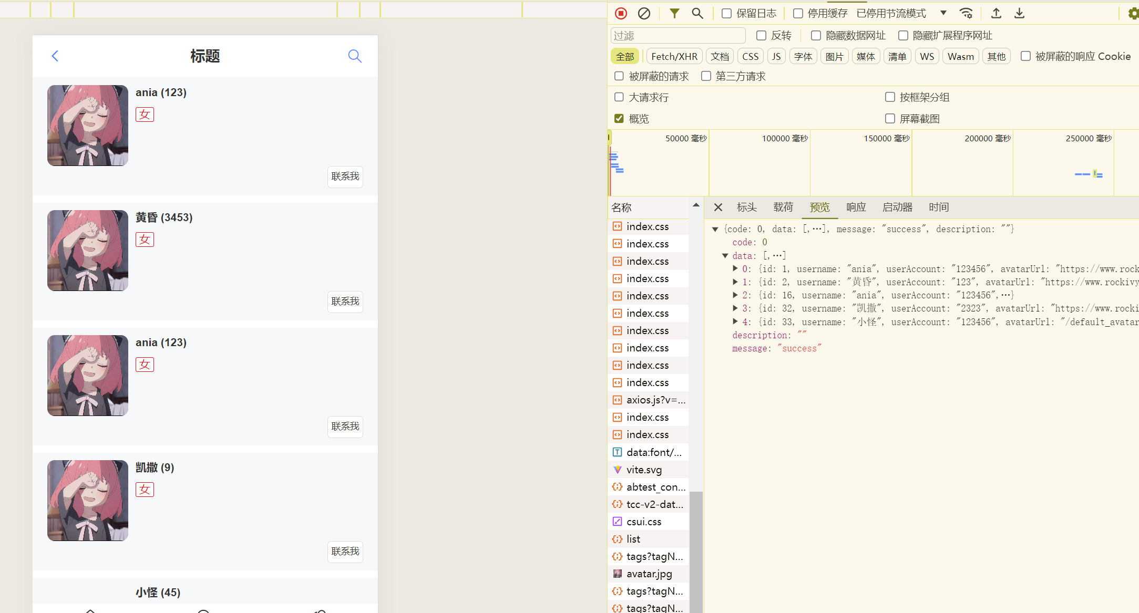Select vite.svg request row
This screenshot has width=1139, height=613.
(648, 470)
